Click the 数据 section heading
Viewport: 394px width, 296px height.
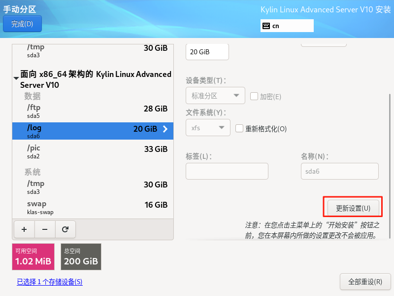(x=33, y=96)
